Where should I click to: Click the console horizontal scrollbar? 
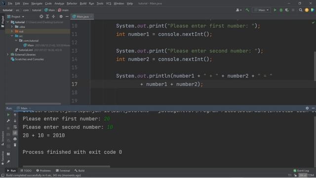pyautogui.click(x=66, y=167)
